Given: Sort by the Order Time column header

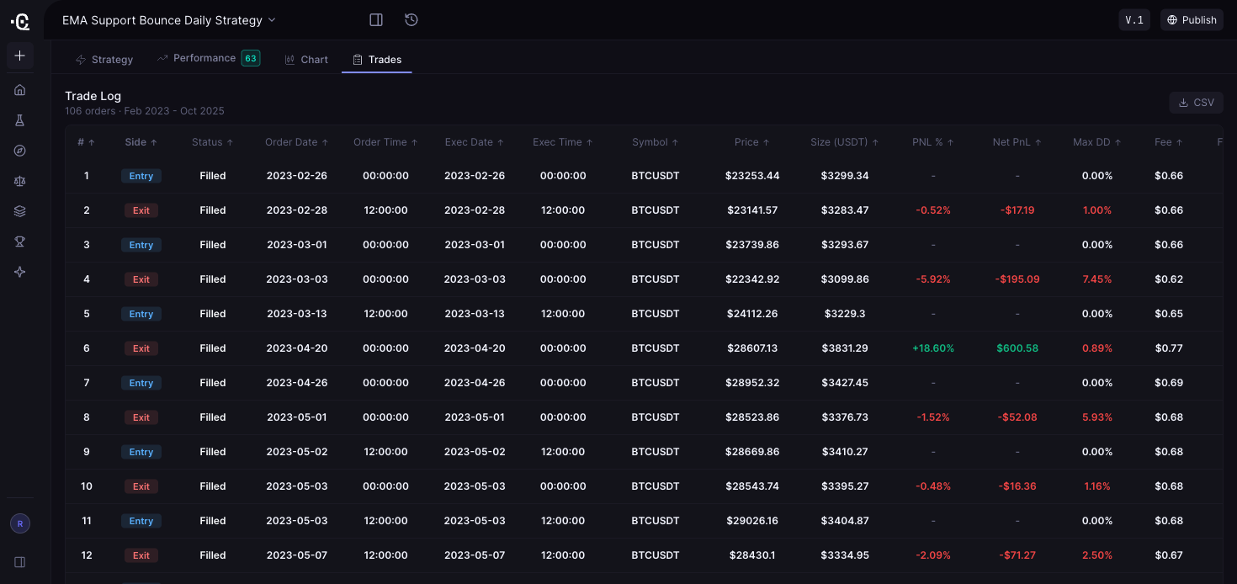Looking at the screenshot, I should [385, 142].
